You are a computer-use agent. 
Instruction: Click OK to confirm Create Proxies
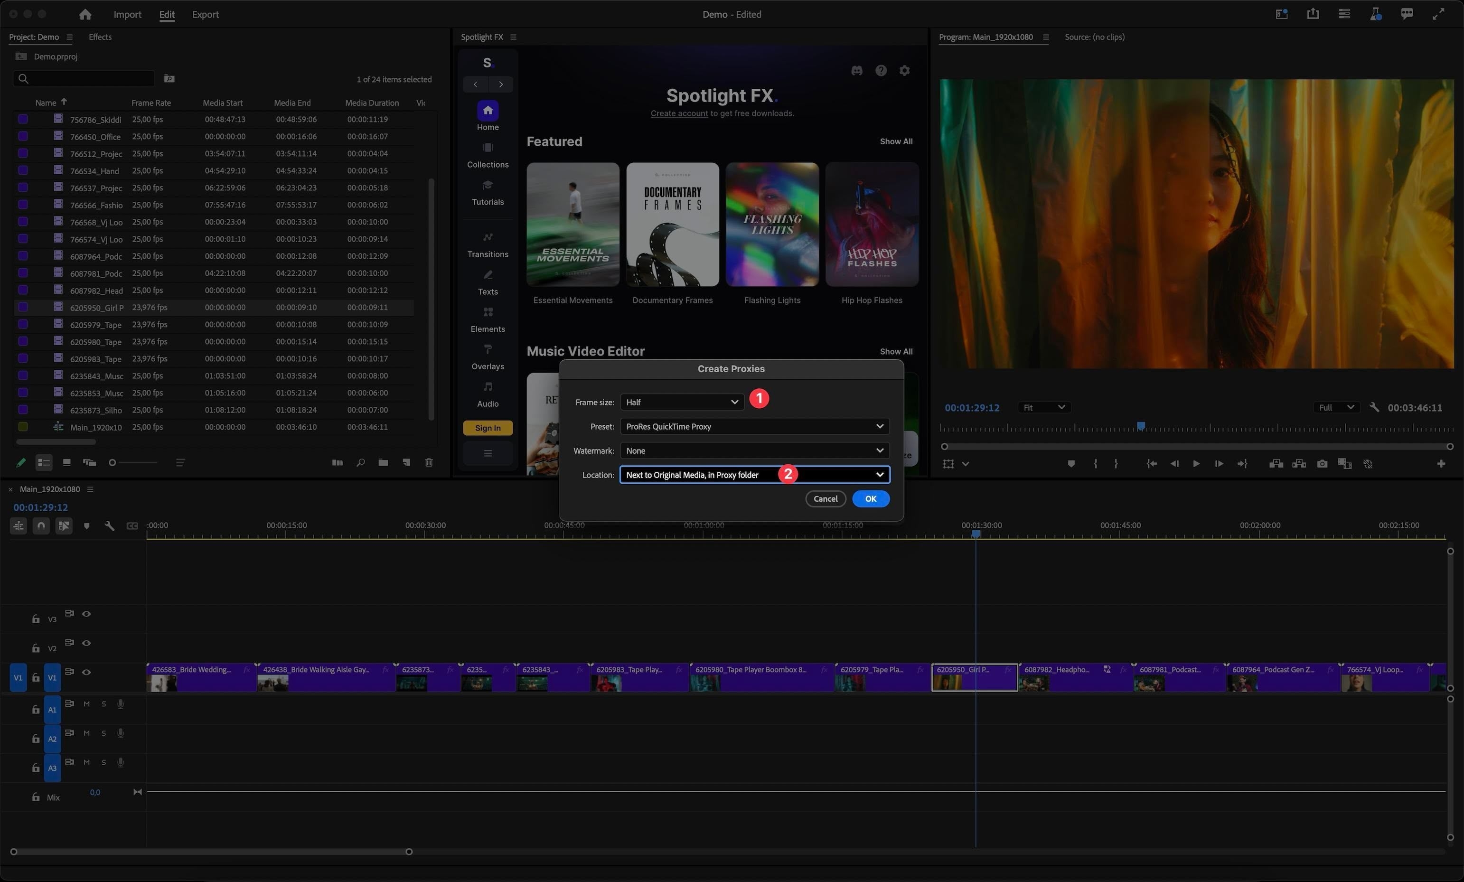pos(870,498)
